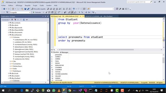The height and width of the screenshot is (93, 166).
Task: Click the navigate back arrow icon
Action: (x=4, y=9)
